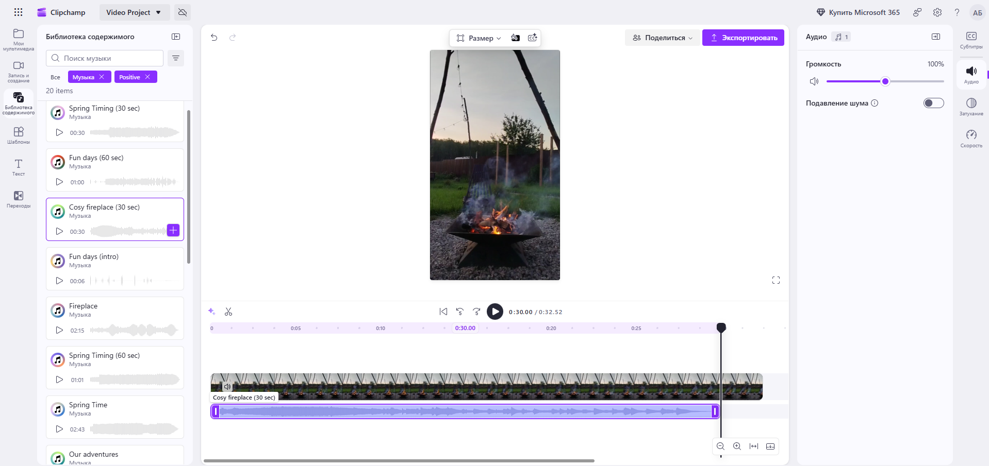This screenshot has height=466, width=989.
Task: Play Fun days (intro) preview
Action: click(x=59, y=281)
